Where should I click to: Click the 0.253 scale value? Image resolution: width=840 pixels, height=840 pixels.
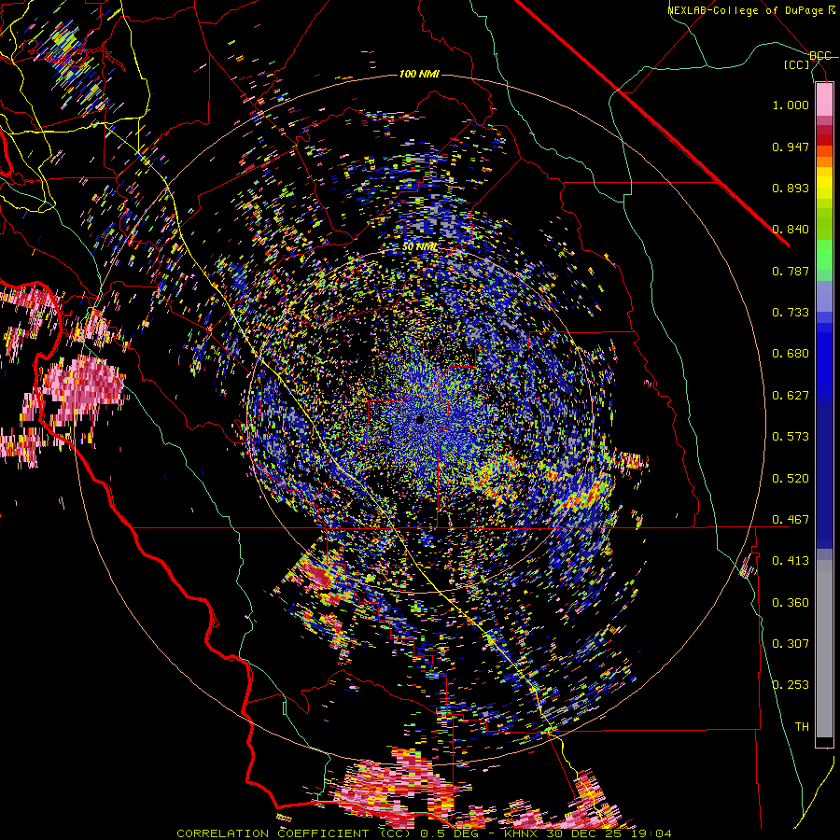pyautogui.click(x=791, y=685)
